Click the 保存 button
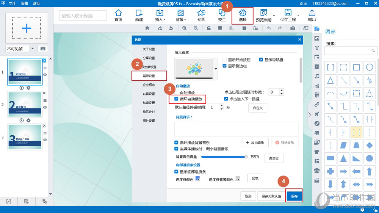The height and width of the screenshot is (213, 379). coord(294,196)
